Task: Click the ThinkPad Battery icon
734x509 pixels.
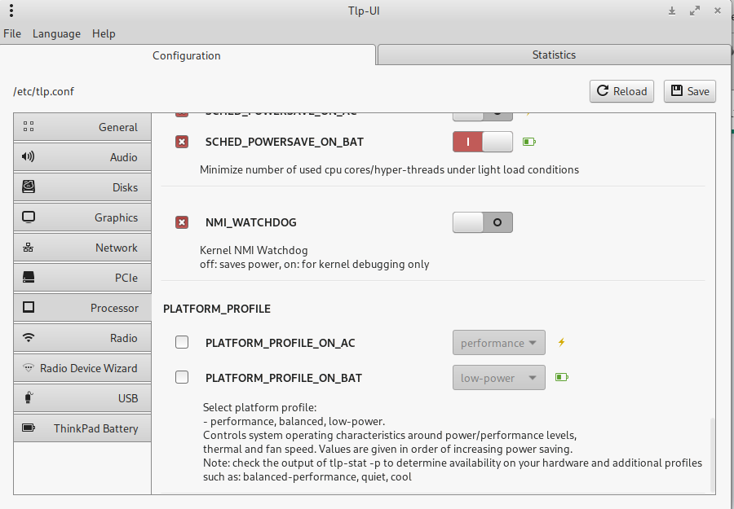Action: (x=29, y=428)
